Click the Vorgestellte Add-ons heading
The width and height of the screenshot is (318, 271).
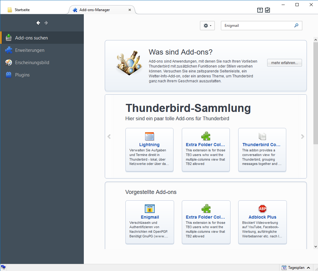151,192
